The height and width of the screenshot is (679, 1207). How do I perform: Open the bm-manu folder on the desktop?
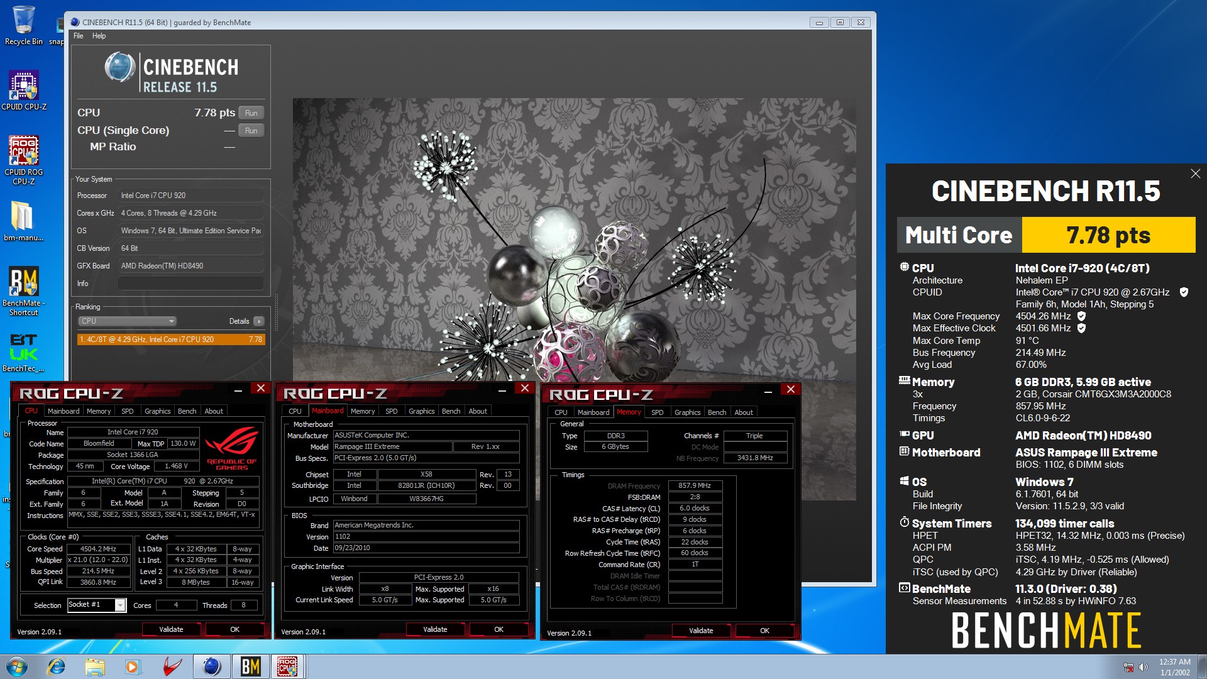(x=23, y=221)
